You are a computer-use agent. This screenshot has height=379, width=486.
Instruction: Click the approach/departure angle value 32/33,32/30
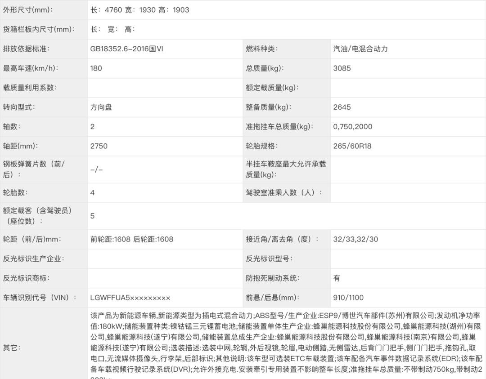coord(355,239)
